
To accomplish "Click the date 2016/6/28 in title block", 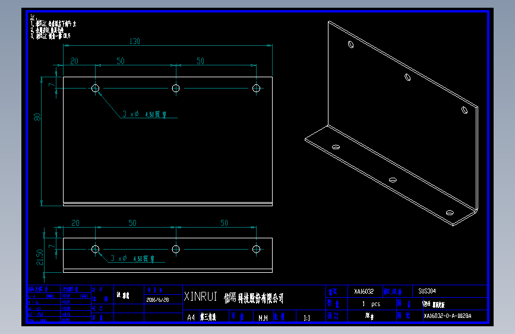I will point(157,300).
